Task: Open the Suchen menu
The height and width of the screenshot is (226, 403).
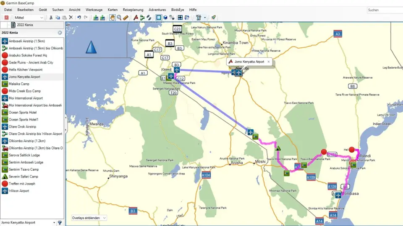Action: (58, 10)
